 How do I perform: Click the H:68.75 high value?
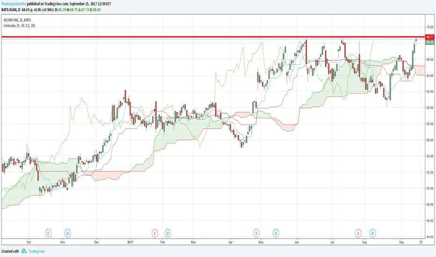72,10
